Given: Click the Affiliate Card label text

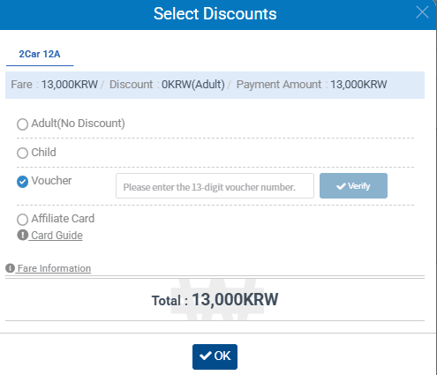Looking at the screenshot, I should click(63, 219).
